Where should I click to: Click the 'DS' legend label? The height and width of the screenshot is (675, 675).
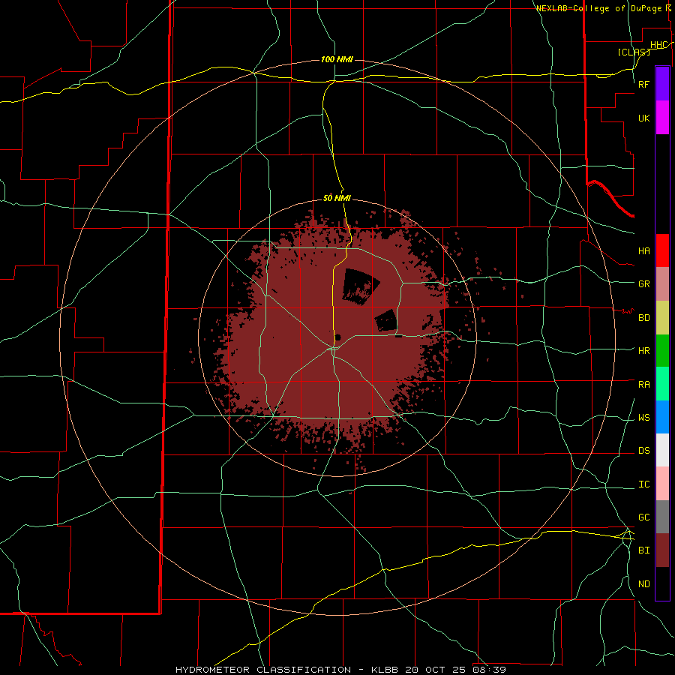click(643, 451)
